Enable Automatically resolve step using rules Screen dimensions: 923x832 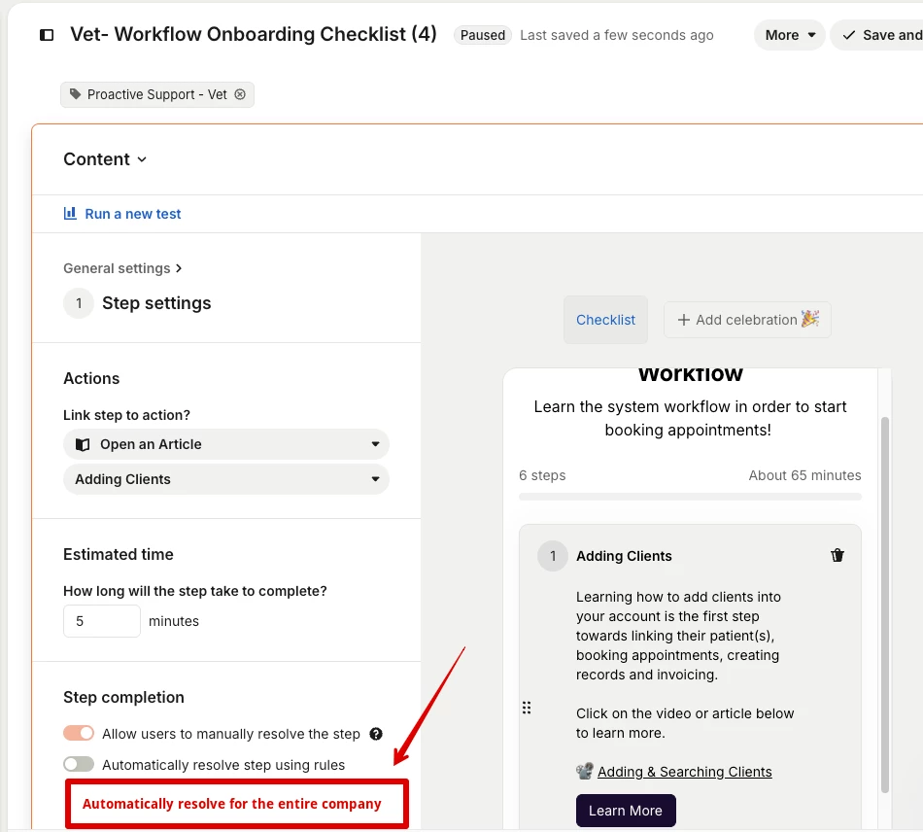pyautogui.click(x=79, y=764)
